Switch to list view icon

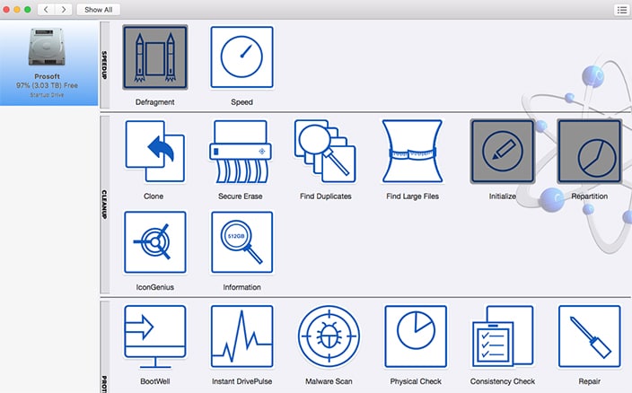tap(622, 10)
